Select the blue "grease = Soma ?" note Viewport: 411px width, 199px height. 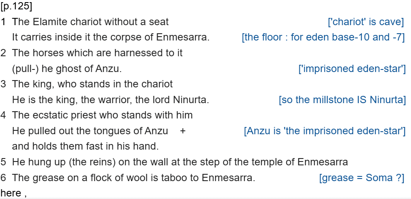point(361,178)
